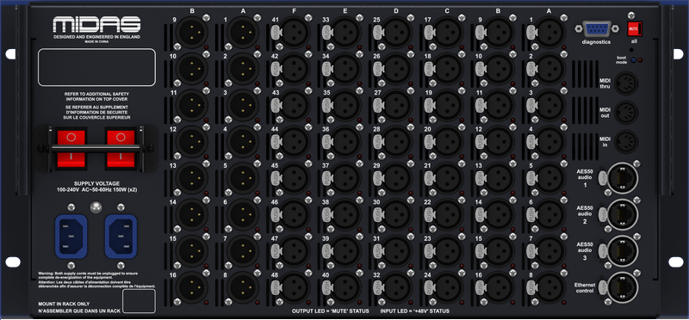
Task: Click the AES50 audio 1 etherCON port
Action: pos(622,178)
